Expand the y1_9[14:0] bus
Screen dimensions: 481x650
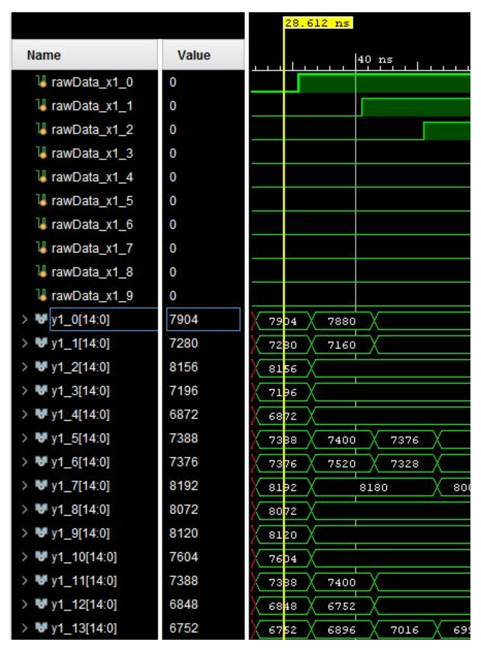(25, 533)
